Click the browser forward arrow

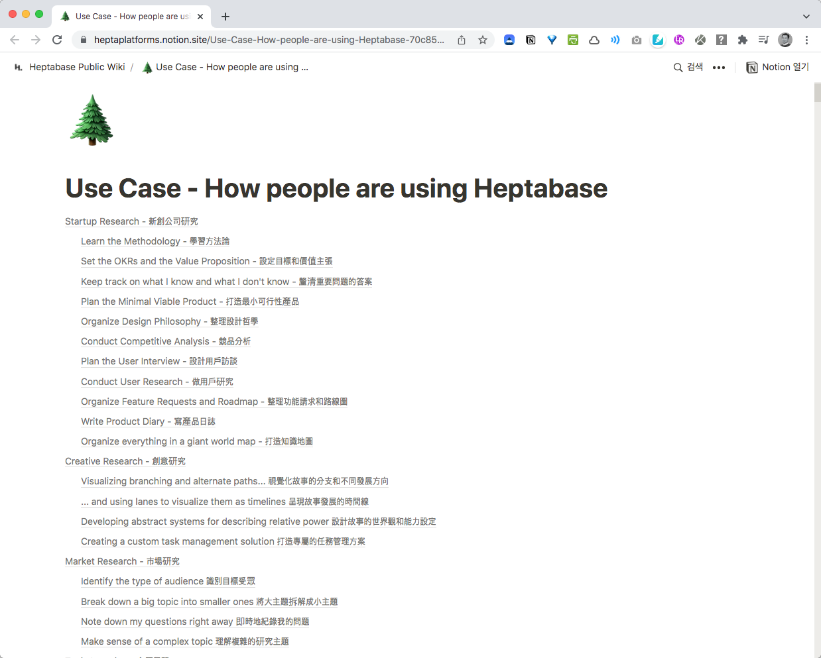(36, 40)
